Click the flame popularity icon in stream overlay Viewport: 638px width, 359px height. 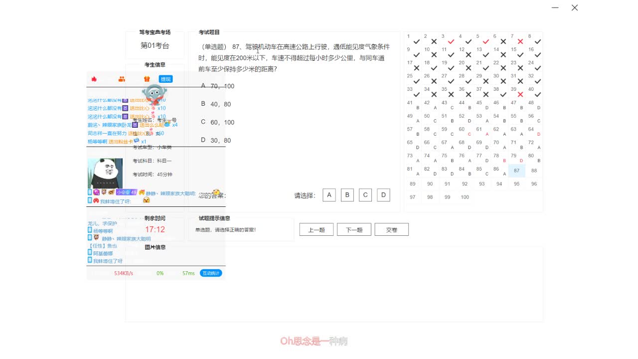click(94, 79)
